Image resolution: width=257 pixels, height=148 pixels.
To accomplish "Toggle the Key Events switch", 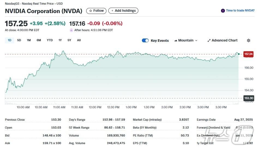I will pos(145,40).
